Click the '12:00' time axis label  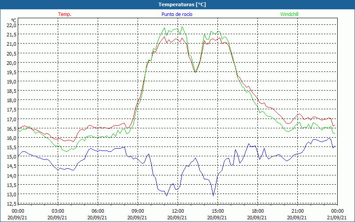pos(178,211)
